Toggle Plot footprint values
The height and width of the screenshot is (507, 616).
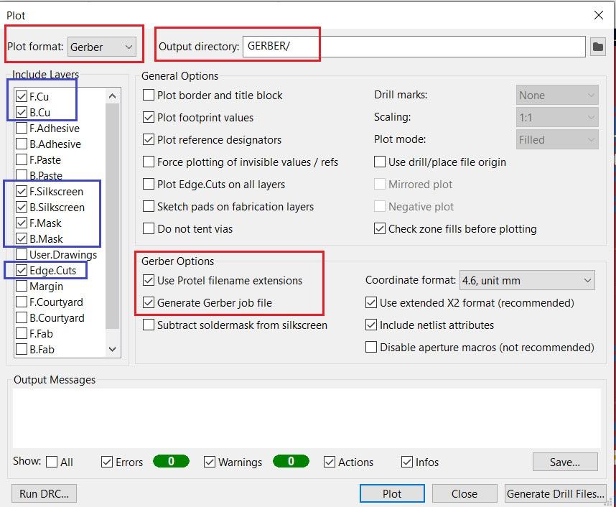coord(149,117)
